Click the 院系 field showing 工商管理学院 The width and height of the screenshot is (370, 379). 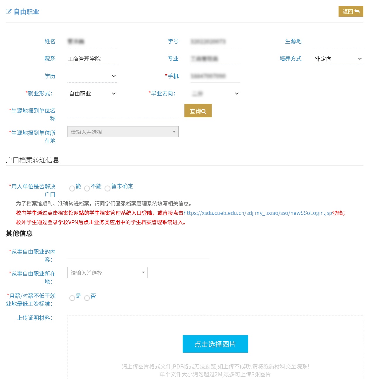click(x=92, y=59)
